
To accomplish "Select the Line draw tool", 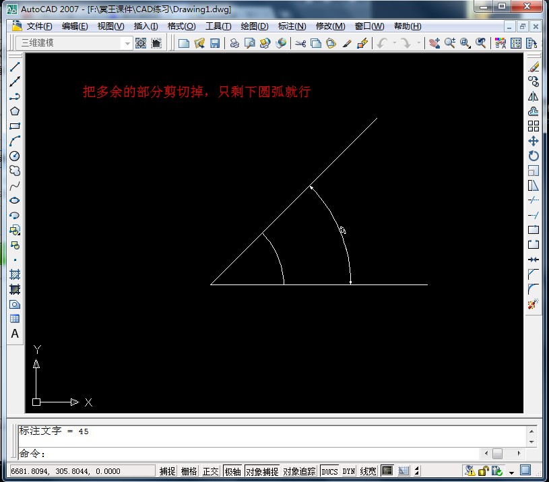I will [x=15, y=67].
